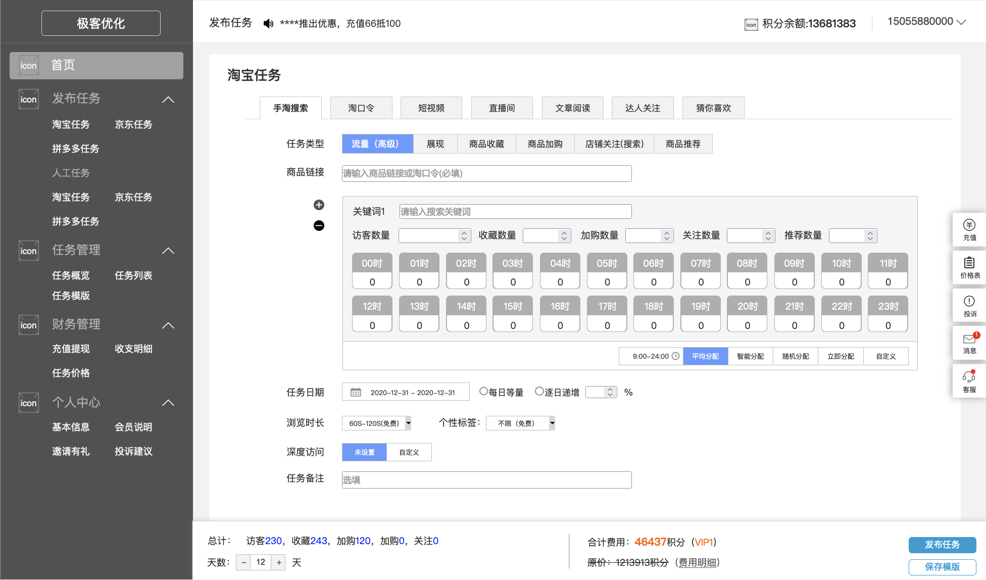Click the 首页 sidebar icon
Screen dimensions: 986x580
point(29,66)
